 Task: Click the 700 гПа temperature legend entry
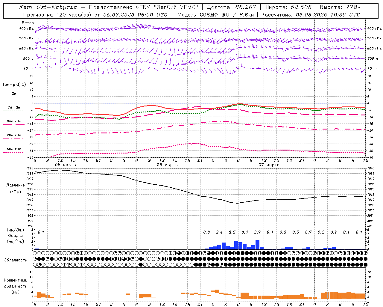tap(14, 135)
